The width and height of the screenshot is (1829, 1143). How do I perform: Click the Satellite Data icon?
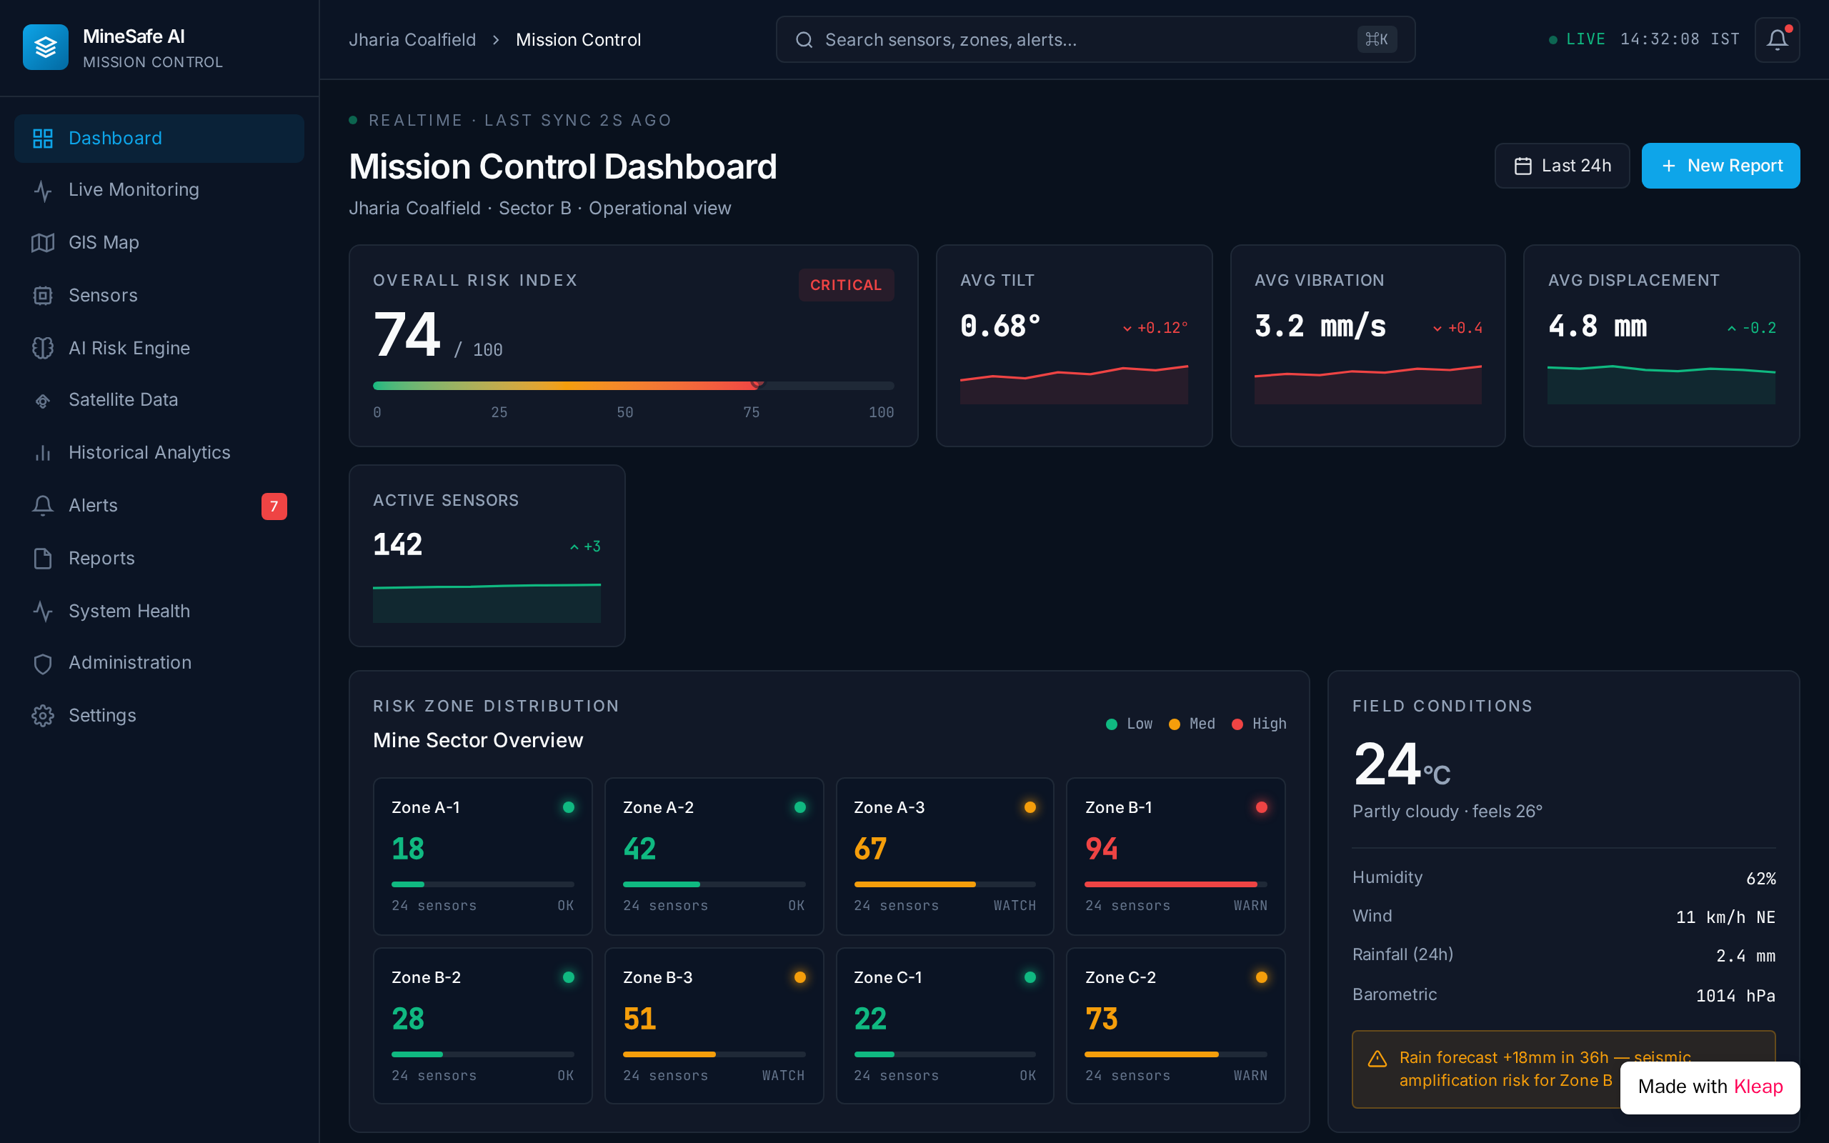[42, 401]
